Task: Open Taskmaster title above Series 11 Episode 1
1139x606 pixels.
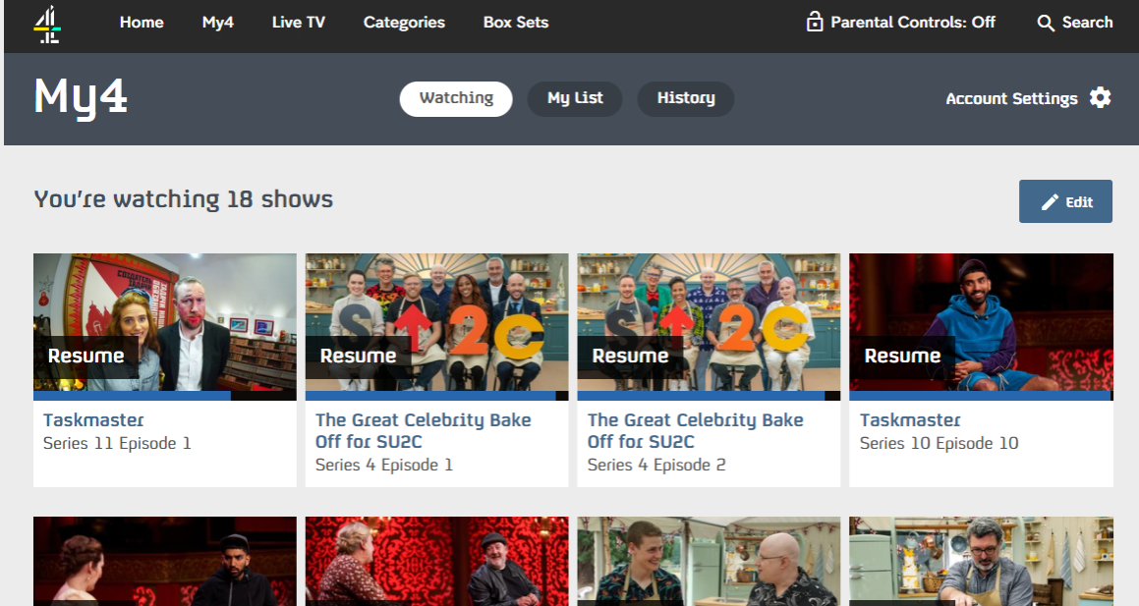Action: (x=93, y=420)
